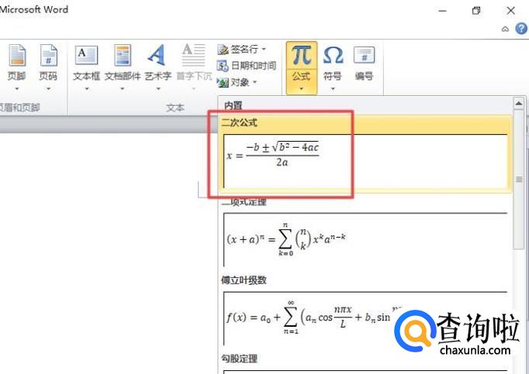The height and width of the screenshot is (374, 529).
Task: Select the 艺术字 WordArt icon
Action: (157, 55)
